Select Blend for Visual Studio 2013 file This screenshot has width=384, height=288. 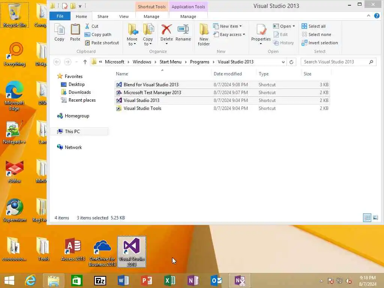click(x=222, y=85)
